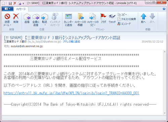Click sender address lu_lu_lucy23@yahoo.co.jp
This screenshot has height=122, width=168.
(44, 42)
